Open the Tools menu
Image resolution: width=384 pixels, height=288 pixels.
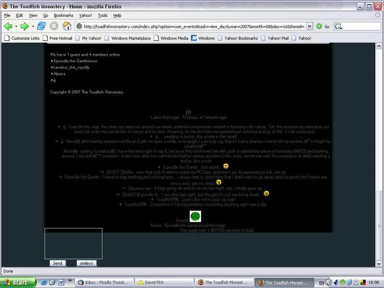(102, 15)
